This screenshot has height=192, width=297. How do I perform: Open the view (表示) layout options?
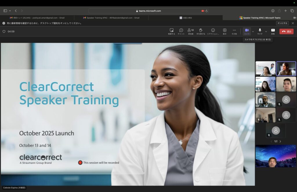tap(224, 30)
